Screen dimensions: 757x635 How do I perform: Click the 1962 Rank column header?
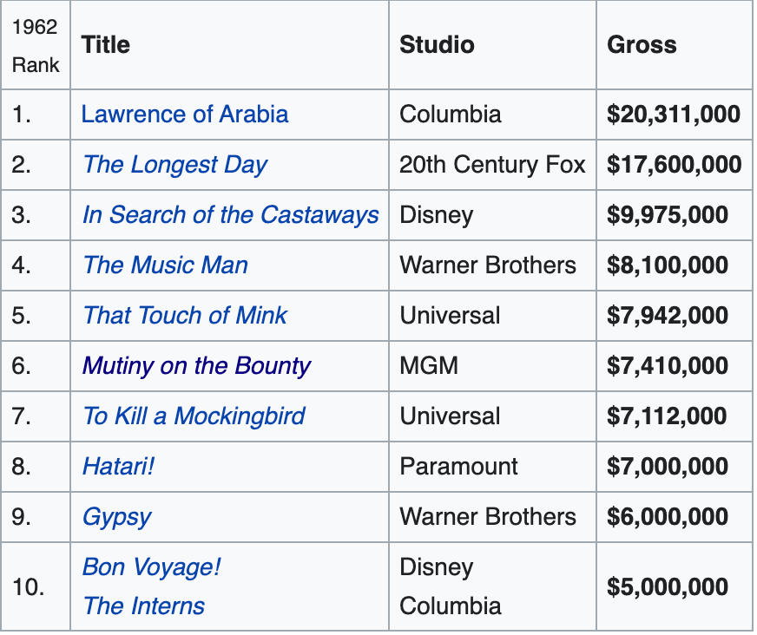(x=36, y=45)
